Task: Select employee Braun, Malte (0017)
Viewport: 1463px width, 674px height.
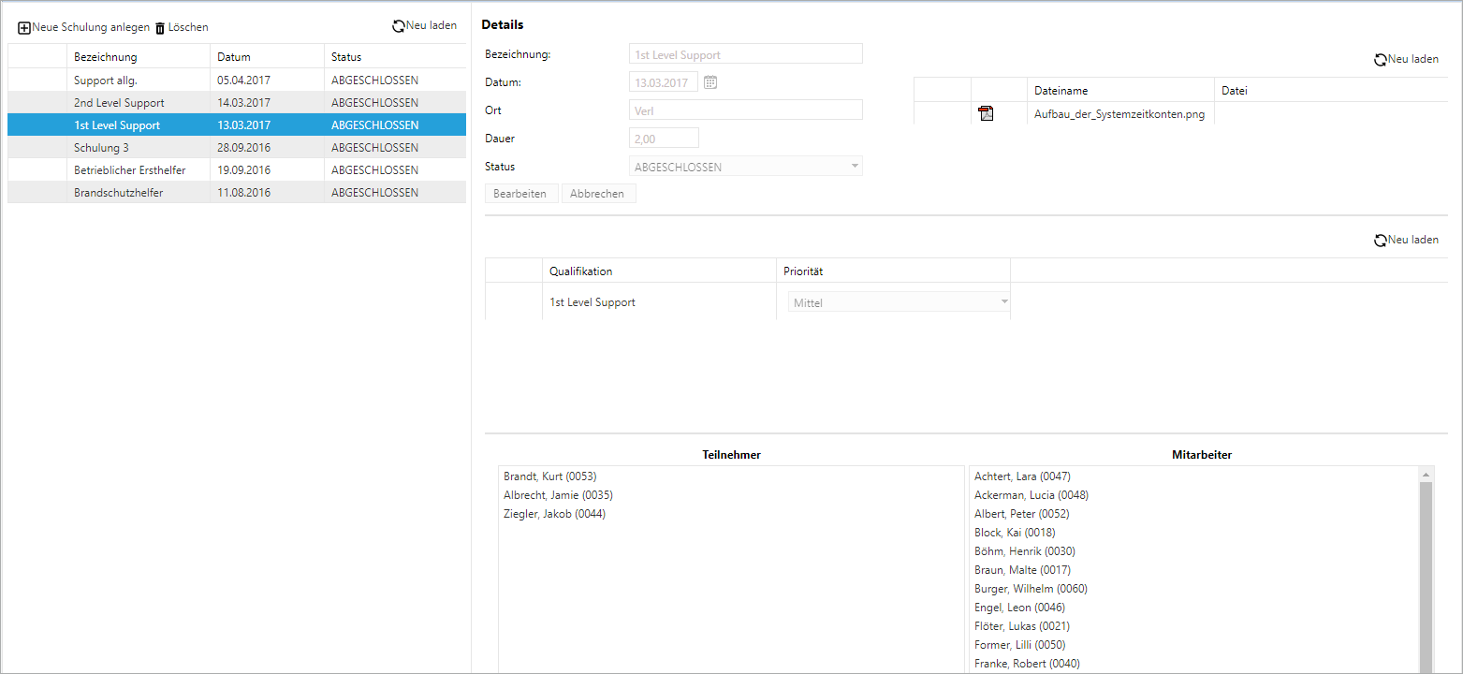Action: [x=1022, y=570]
